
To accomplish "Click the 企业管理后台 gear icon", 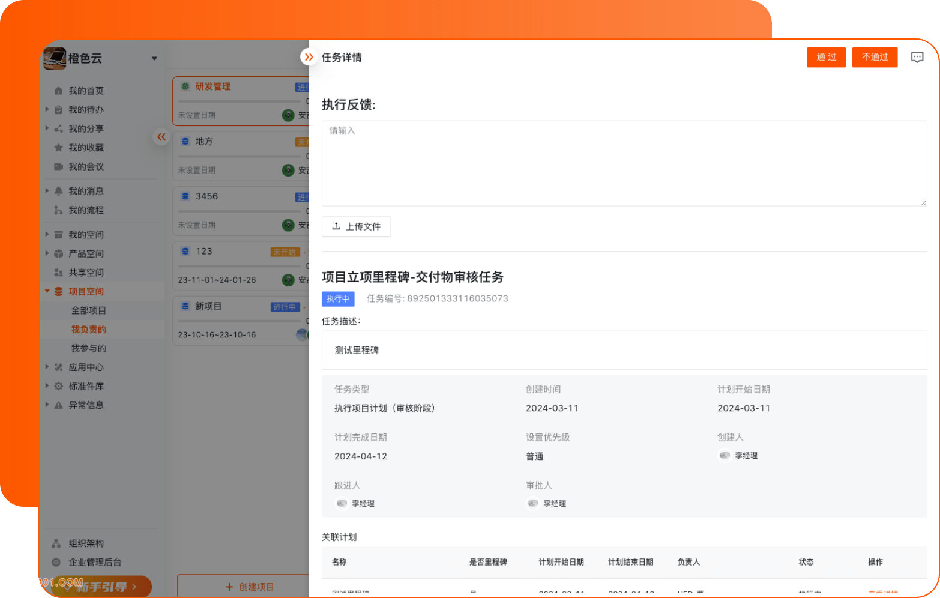I will click(x=56, y=563).
